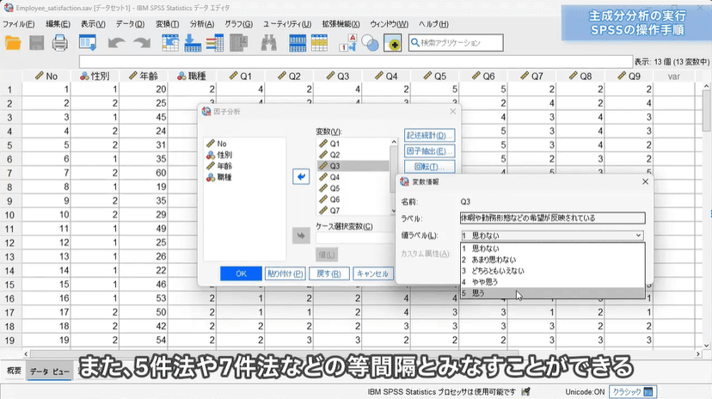Screen dimensions: 712x399
Task: Click the Undo arrow icon
Action: pos(116,42)
